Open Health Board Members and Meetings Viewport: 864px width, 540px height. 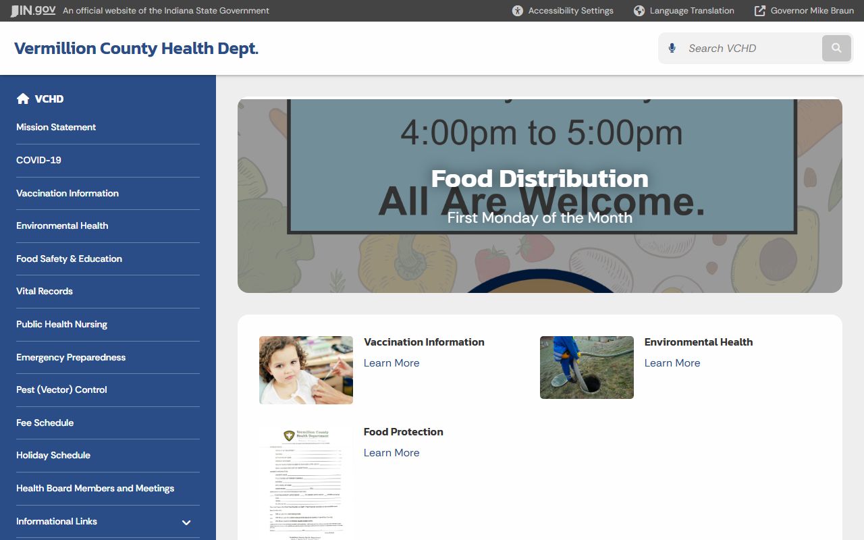coord(95,488)
